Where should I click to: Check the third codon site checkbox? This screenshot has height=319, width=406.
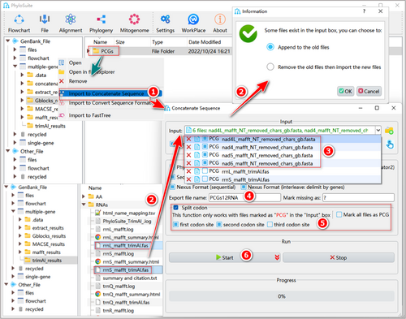270,225
